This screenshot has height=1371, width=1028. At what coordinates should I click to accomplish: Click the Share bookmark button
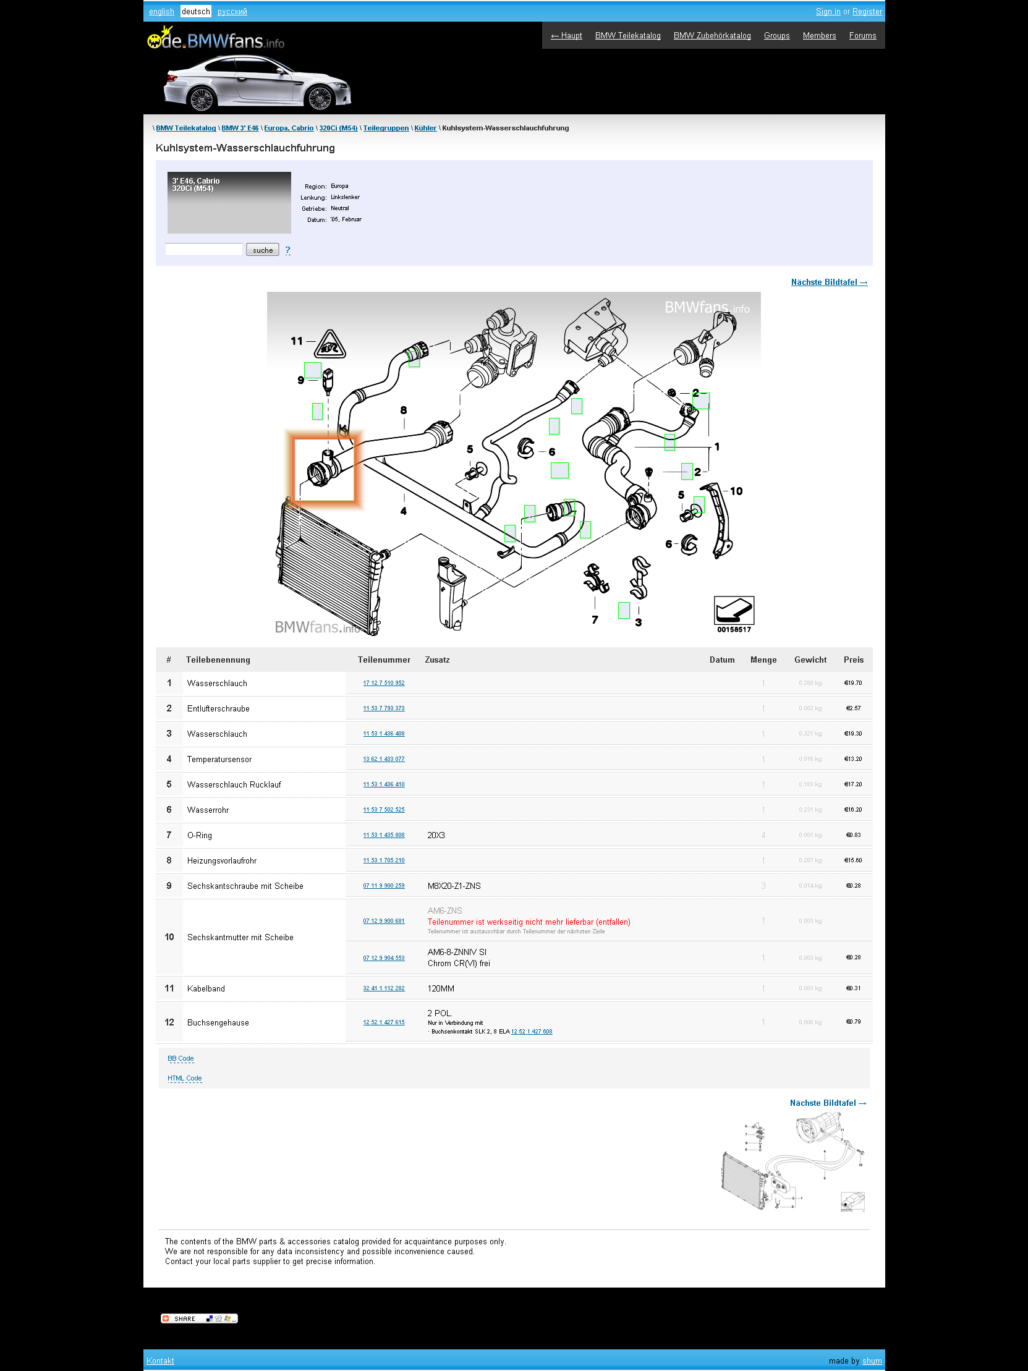pyautogui.click(x=199, y=1318)
